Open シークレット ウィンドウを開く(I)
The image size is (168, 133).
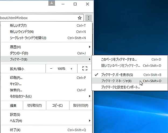pos(46,38)
